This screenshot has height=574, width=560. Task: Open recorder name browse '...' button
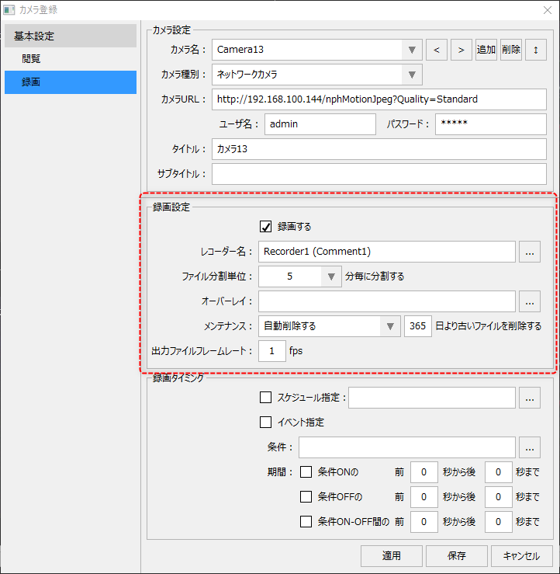530,252
